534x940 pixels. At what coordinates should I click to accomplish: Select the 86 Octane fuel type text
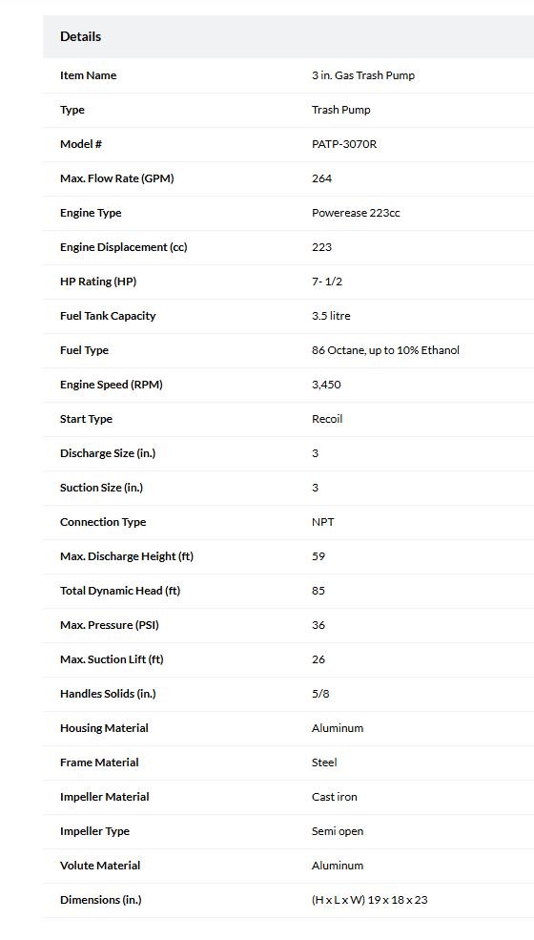tap(385, 350)
